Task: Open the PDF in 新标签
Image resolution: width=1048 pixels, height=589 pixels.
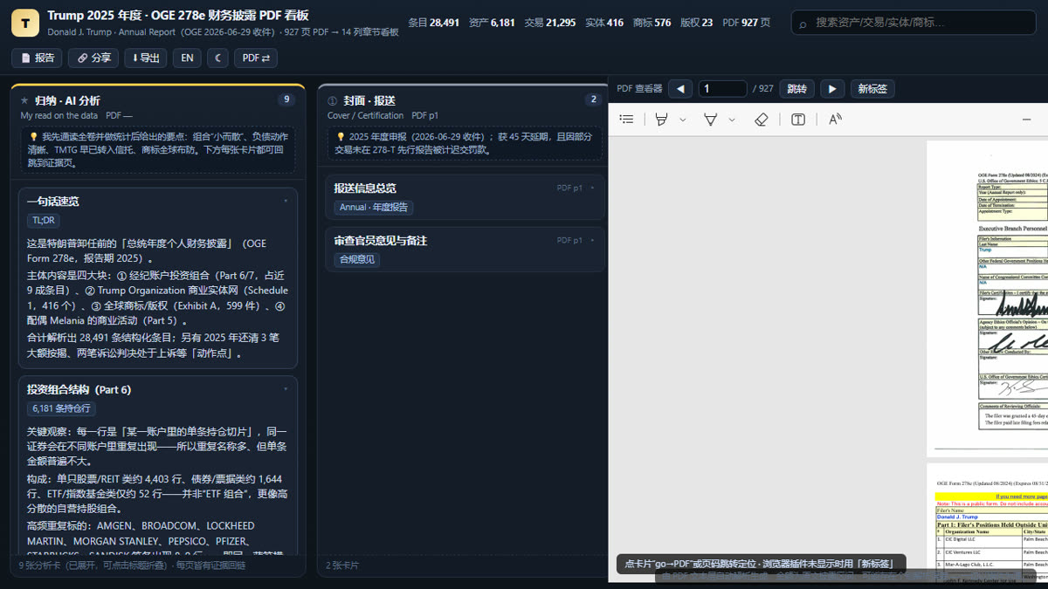Action: pyautogui.click(x=872, y=88)
